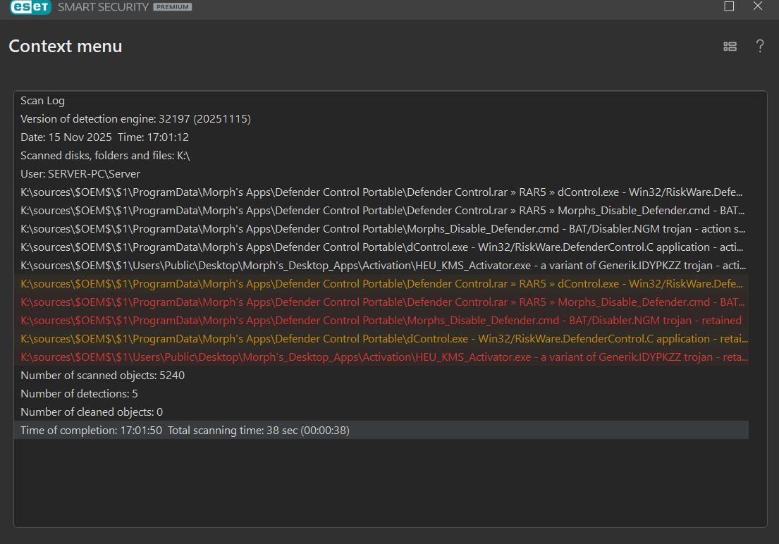The height and width of the screenshot is (544, 779).
Task: Select "Number of scanned objects: 5240" line
Action: click(102, 376)
